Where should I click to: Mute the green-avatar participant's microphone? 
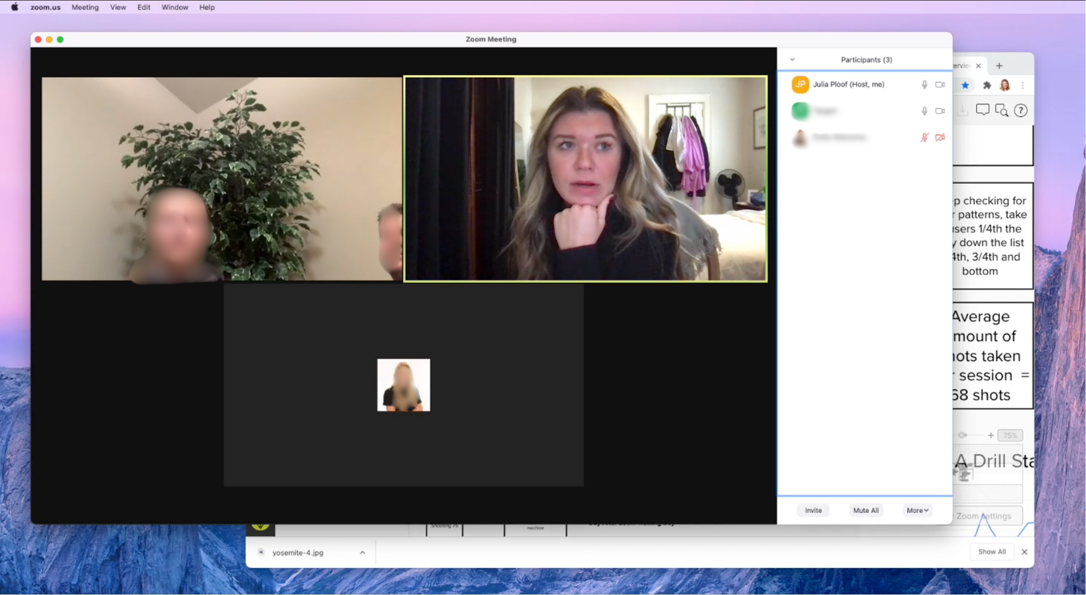tap(924, 112)
